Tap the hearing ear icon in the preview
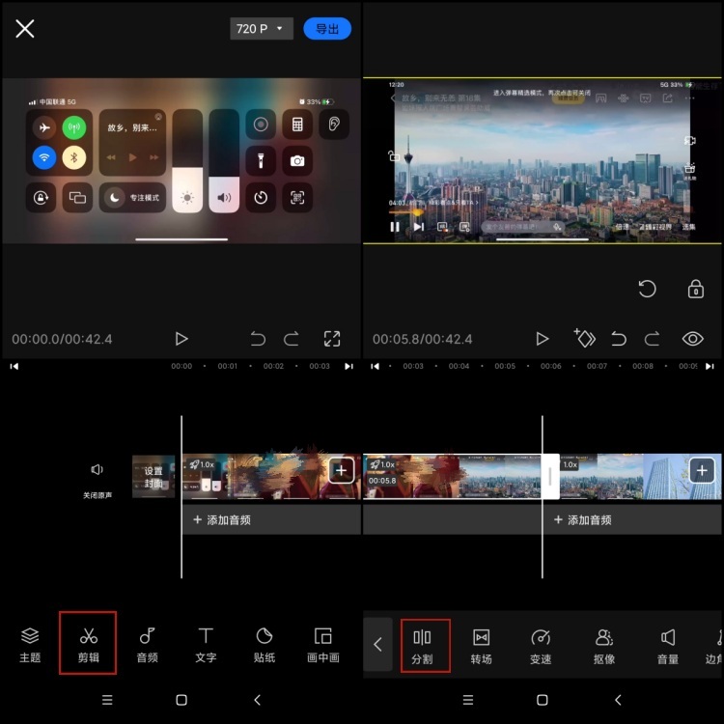This screenshot has width=724, height=724. click(x=334, y=125)
